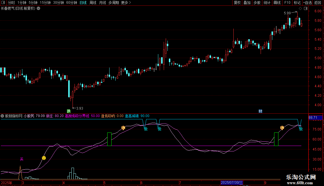Click the 统计 statistics button
This screenshot has width=324, height=186.
267,3
